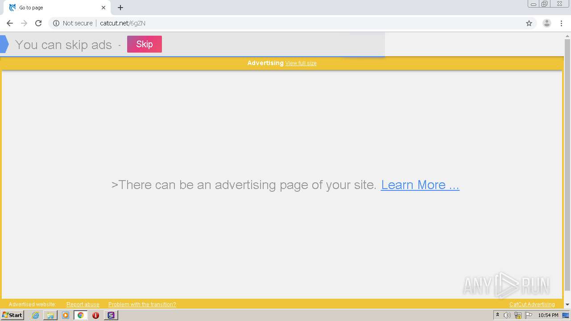This screenshot has width=571, height=321.
Task: Click the Advertising heading label
Action: click(x=265, y=63)
